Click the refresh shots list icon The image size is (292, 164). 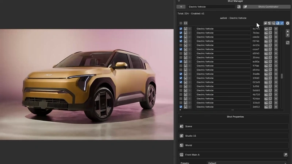point(288,43)
